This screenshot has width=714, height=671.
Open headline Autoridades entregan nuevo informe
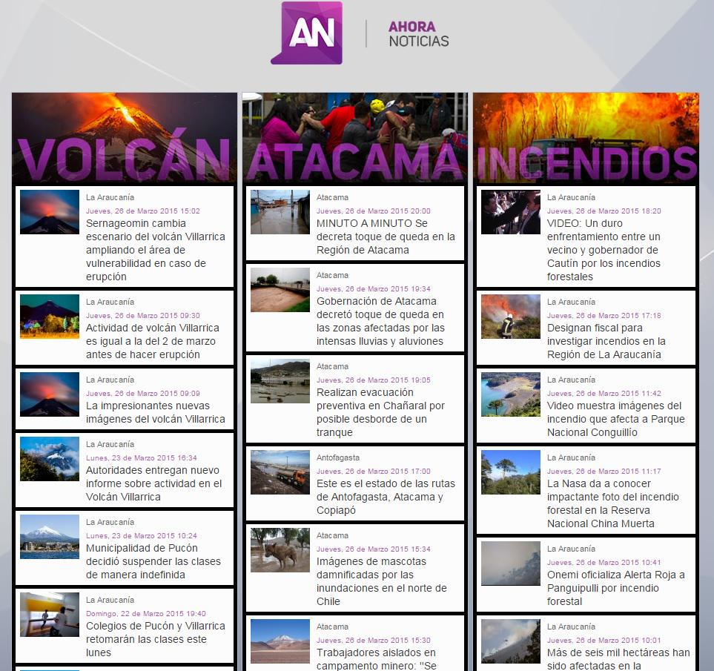[x=154, y=483]
